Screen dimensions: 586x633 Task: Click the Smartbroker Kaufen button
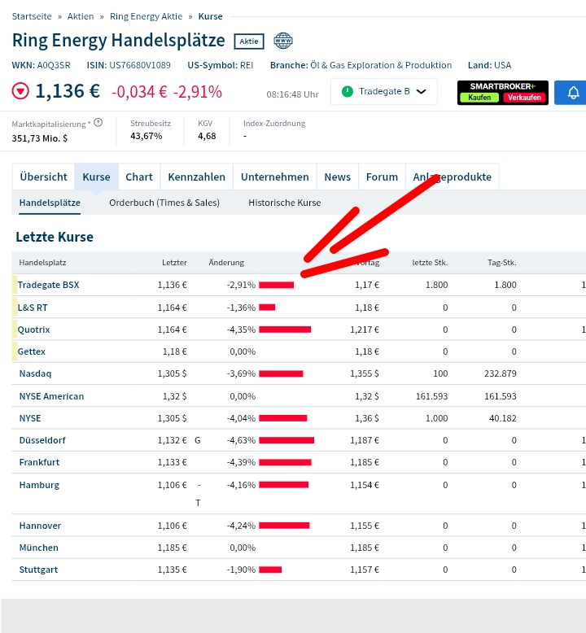[x=479, y=98]
